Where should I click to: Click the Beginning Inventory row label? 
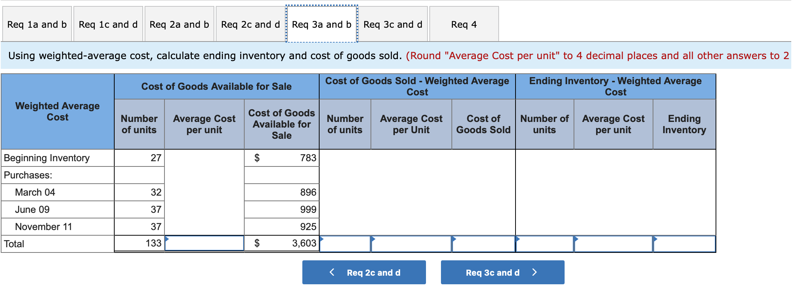pyautogui.click(x=47, y=158)
